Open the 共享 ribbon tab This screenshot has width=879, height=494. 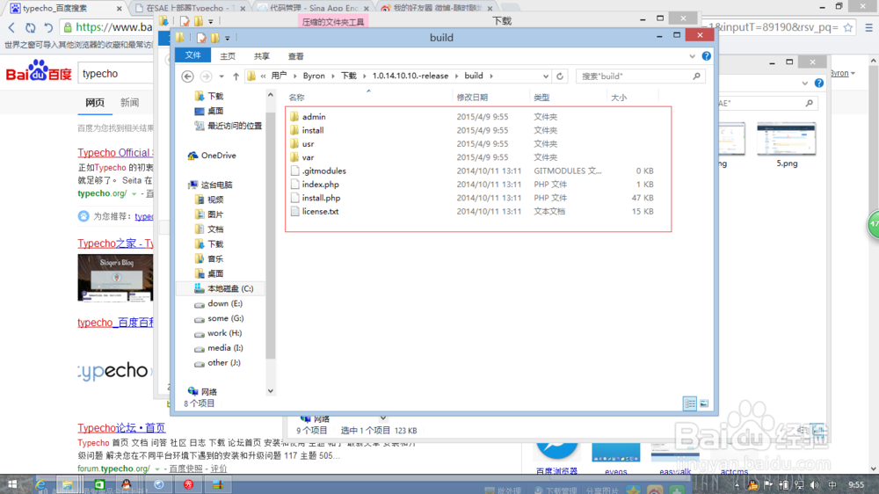click(x=262, y=56)
